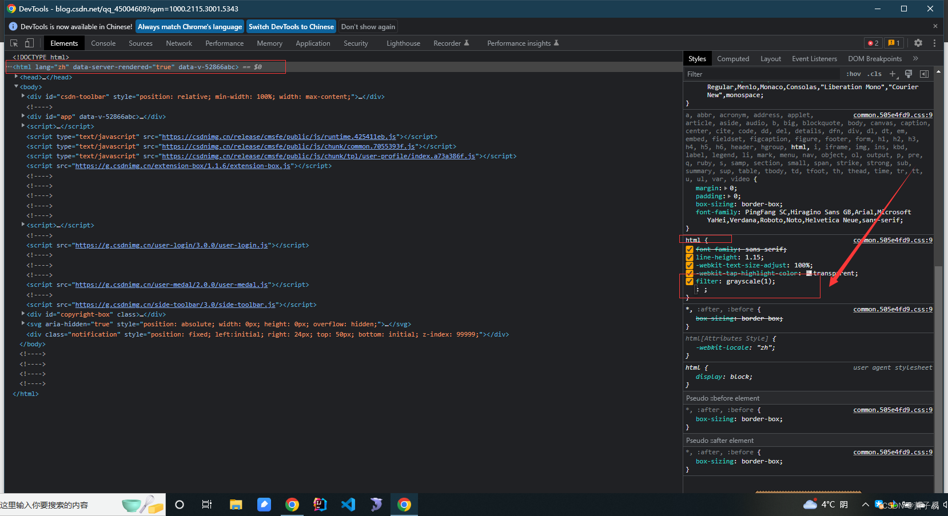This screenshot has width=948, height=516.
Task: Uncheck the -webkit-text-size-adjust declaration
Action: pyautogui.click(x=690, y=265)
